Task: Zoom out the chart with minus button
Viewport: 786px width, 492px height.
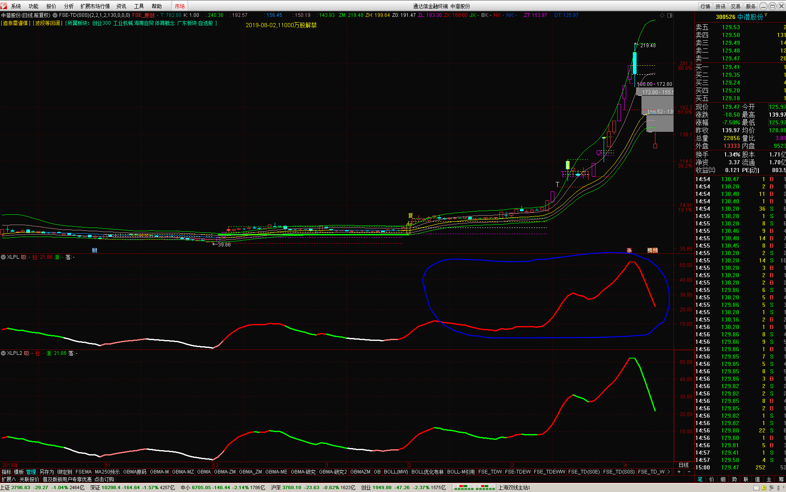Action: point(689,472)
